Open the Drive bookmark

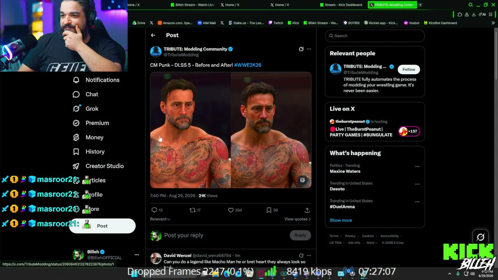[x=139, y=23]
